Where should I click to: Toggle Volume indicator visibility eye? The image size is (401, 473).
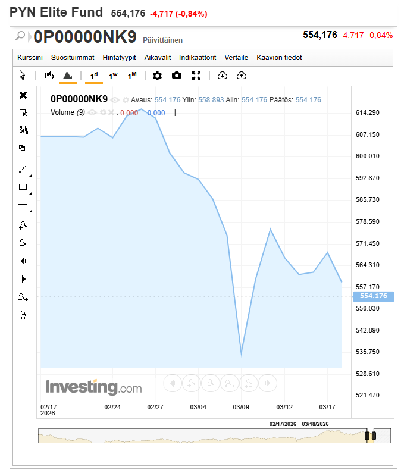click(92, 112)
